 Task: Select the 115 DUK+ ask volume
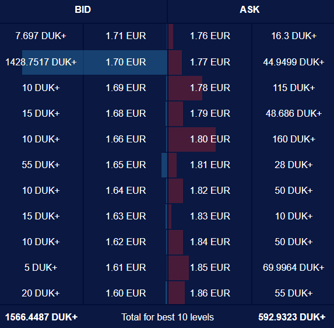pyautogui.click(x=294, y=88)
